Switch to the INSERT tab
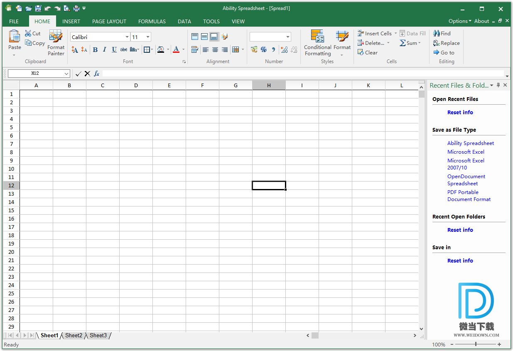Image resolution: width=513 pixels, height=351 pixels. [x=71, y=22]
